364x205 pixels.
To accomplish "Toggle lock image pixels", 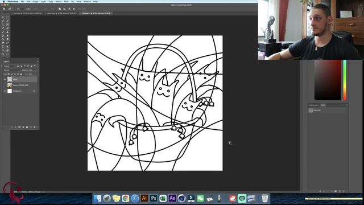I will coord(11,74).
